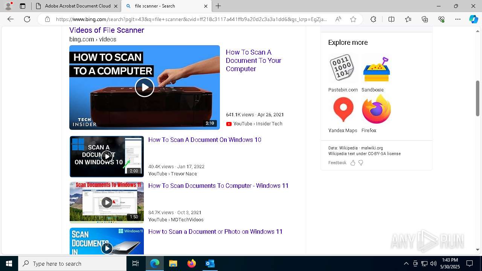Open the Favorites list icon
482x271 pixels.
pos(408,19)
